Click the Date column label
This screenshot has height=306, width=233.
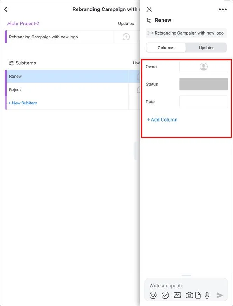(x=150, y=102)
